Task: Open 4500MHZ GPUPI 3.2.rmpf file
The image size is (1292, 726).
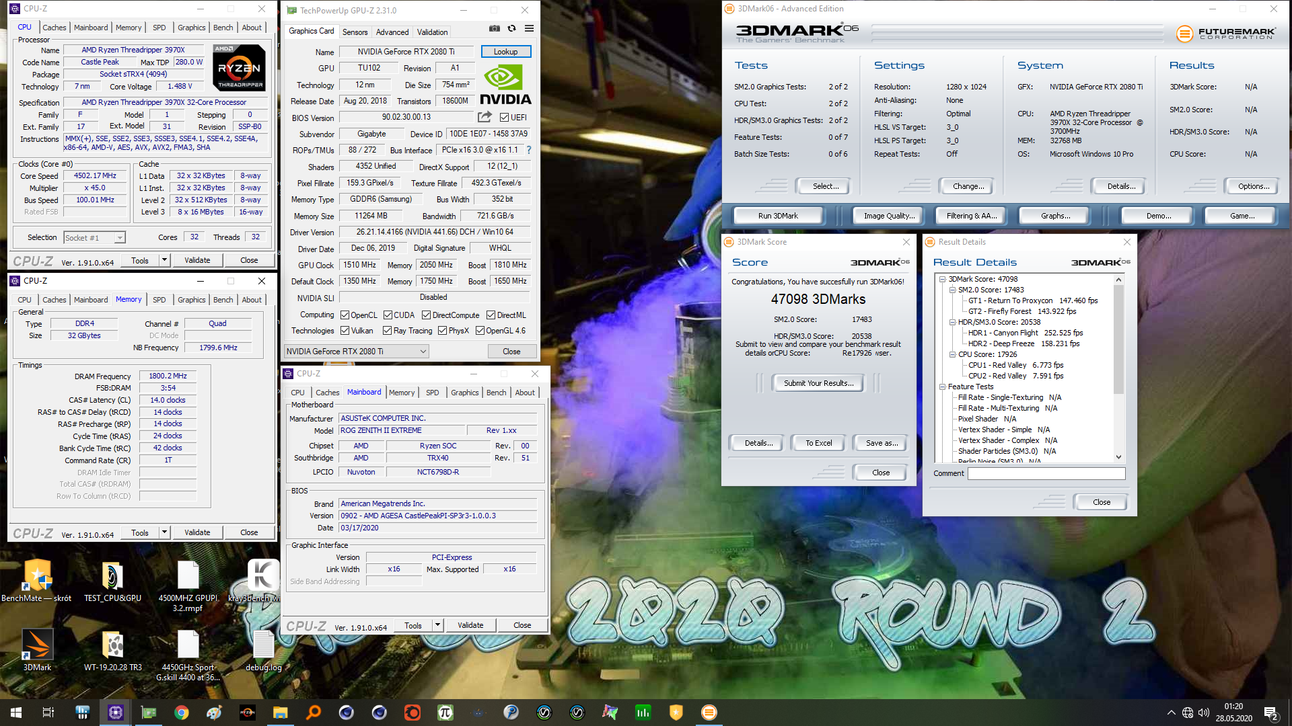Action: (x=188, y=586)
